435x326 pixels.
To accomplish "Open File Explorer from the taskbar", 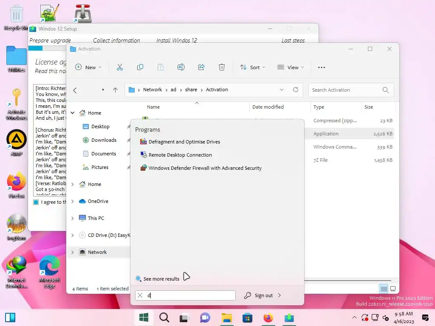I will coord(227,318).
